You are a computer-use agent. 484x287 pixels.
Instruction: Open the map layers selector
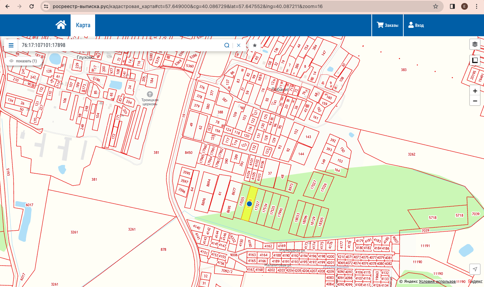pyautogui.click(x=475, y=44)
